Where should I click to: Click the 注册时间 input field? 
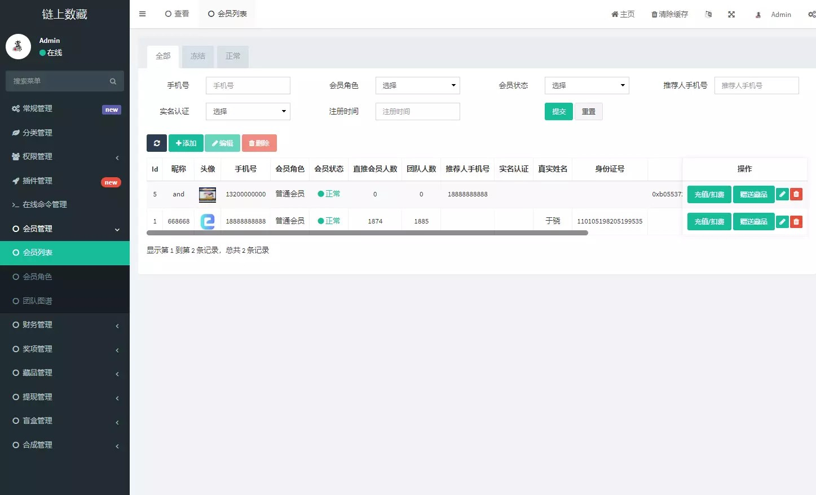click(417, 112)
